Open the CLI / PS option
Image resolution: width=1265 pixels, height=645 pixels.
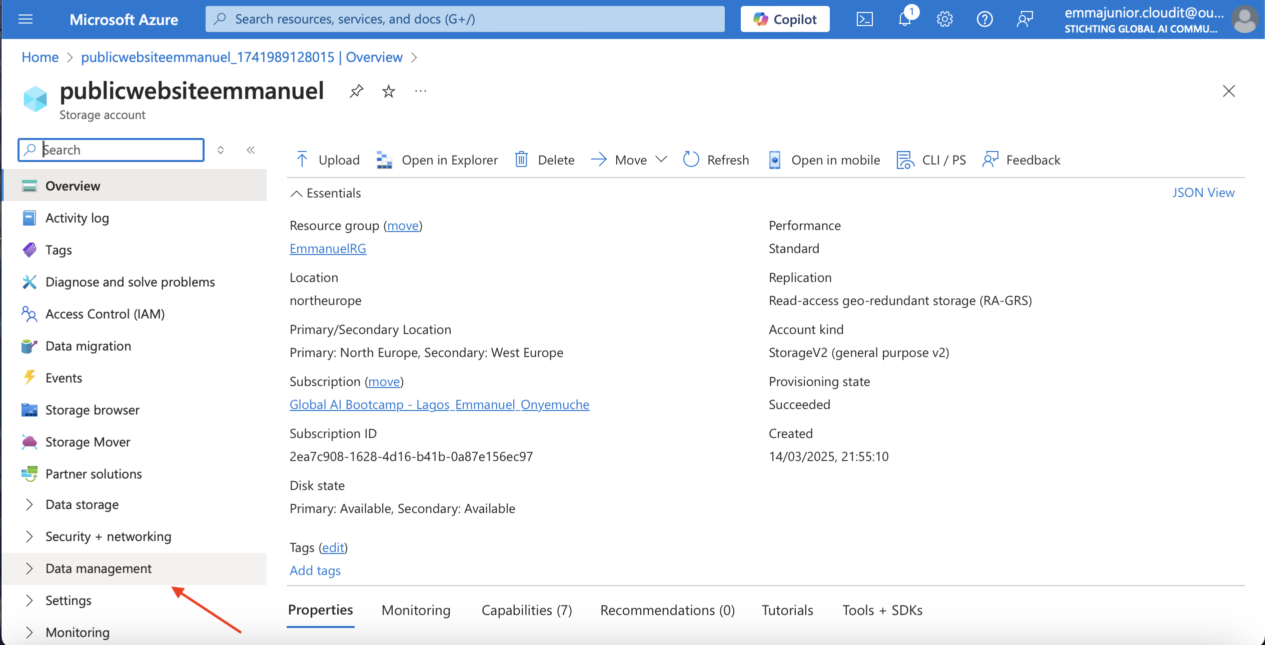[931, 160]
